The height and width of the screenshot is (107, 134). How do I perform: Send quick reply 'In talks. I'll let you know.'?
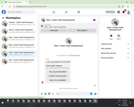58,76
